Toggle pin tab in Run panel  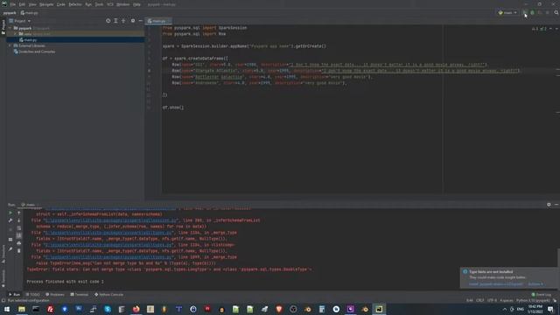[10, 248]
